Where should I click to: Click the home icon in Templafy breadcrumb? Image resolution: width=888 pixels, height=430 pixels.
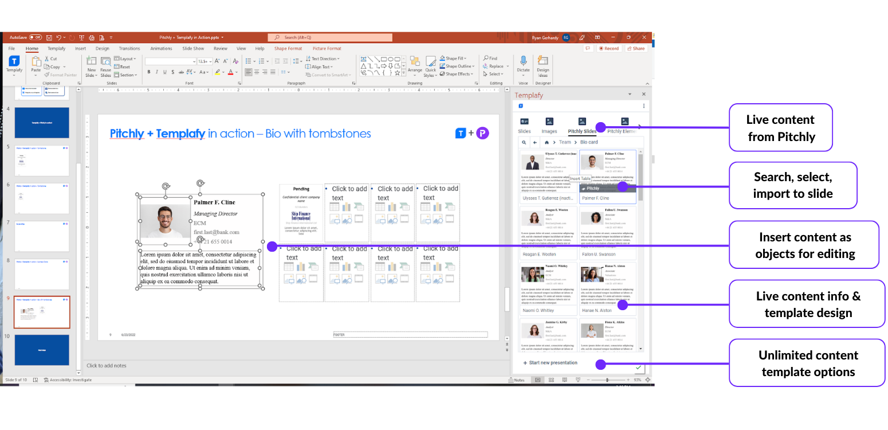[547, 142]
